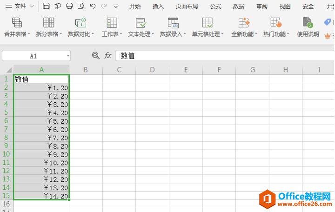Viewport: 335px width, 212px height.
Task: Click the Undo arrow
Action: coord(93,6)
